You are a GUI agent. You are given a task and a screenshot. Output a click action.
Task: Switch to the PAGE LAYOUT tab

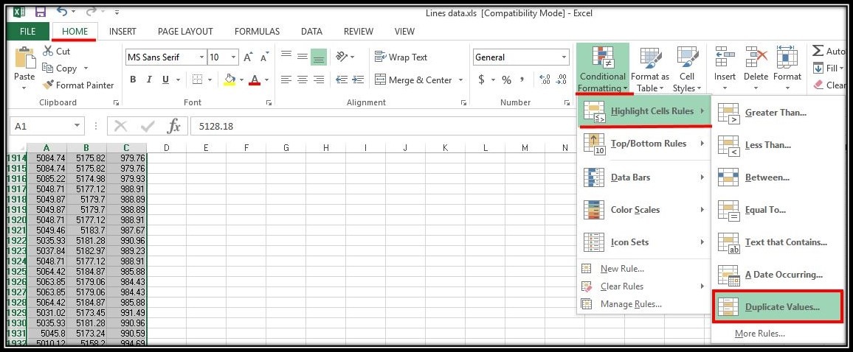[x=185, y=32]
